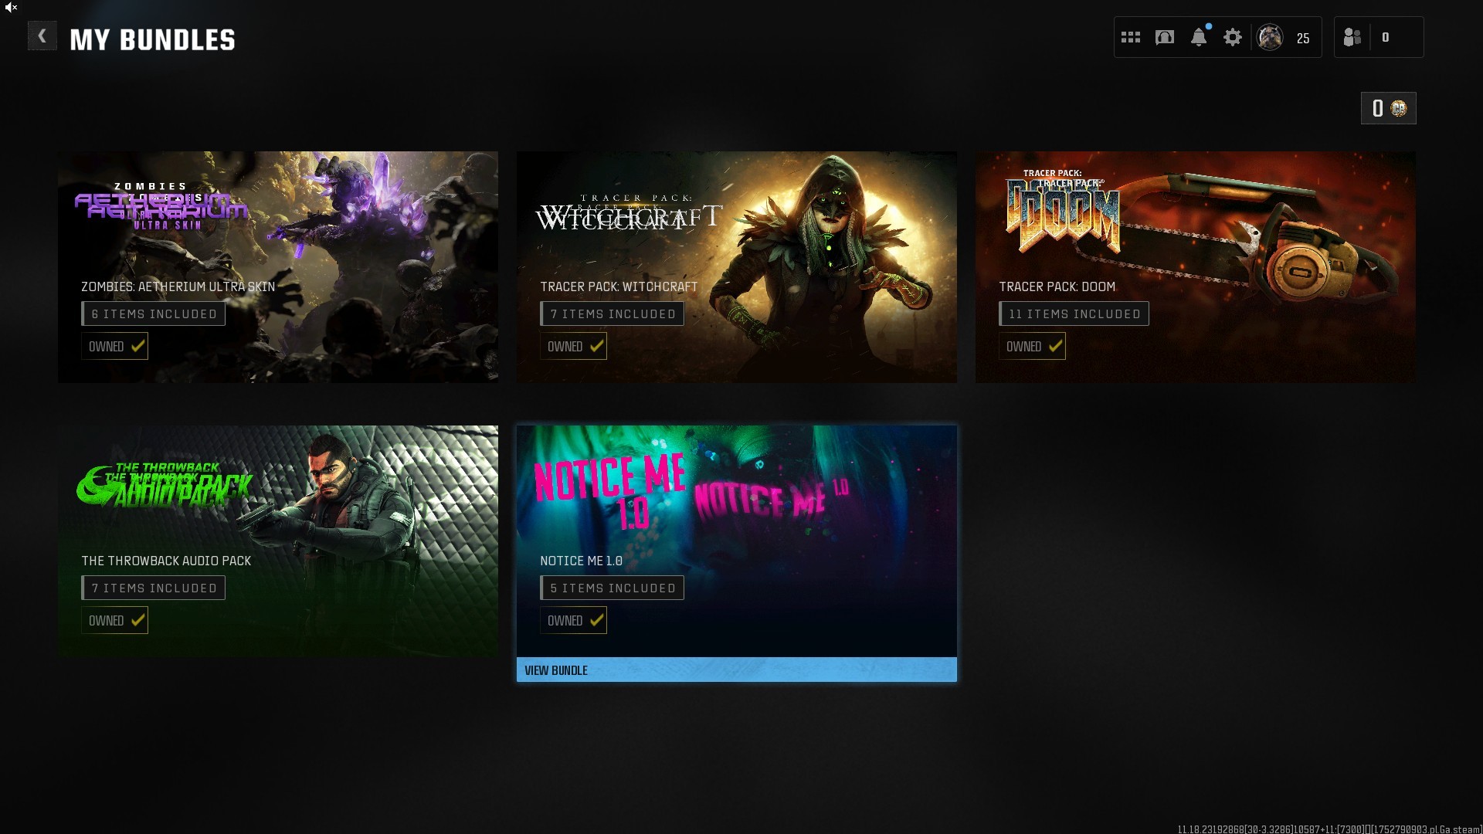Click '11 Items Included' on DOOM bundle

(1074, 314)
